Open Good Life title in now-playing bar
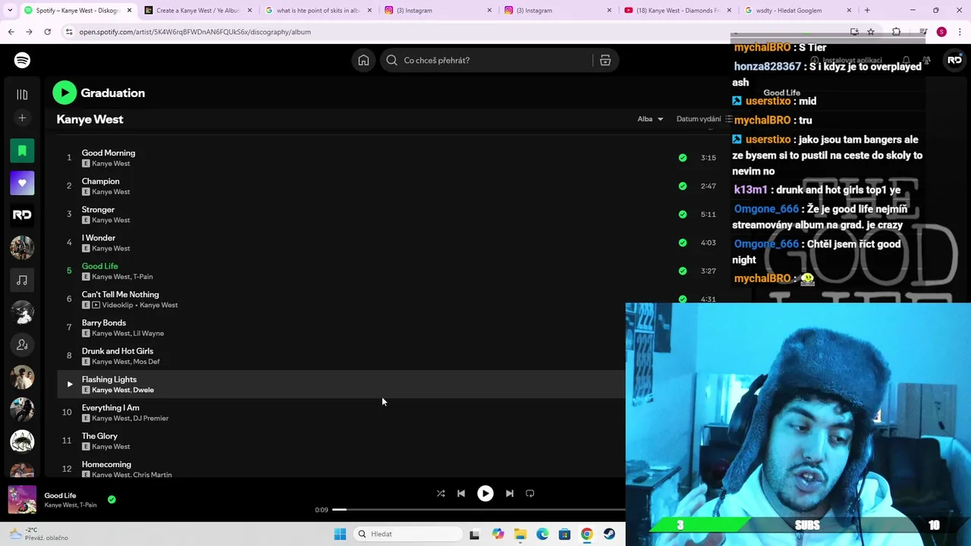Viewport: 971px width, 546px height. pyautogui.click(x=60, y=495)
